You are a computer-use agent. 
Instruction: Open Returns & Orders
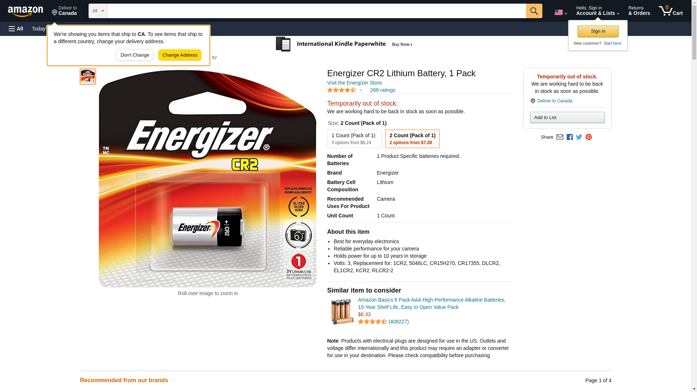click(x=639, y=11)
